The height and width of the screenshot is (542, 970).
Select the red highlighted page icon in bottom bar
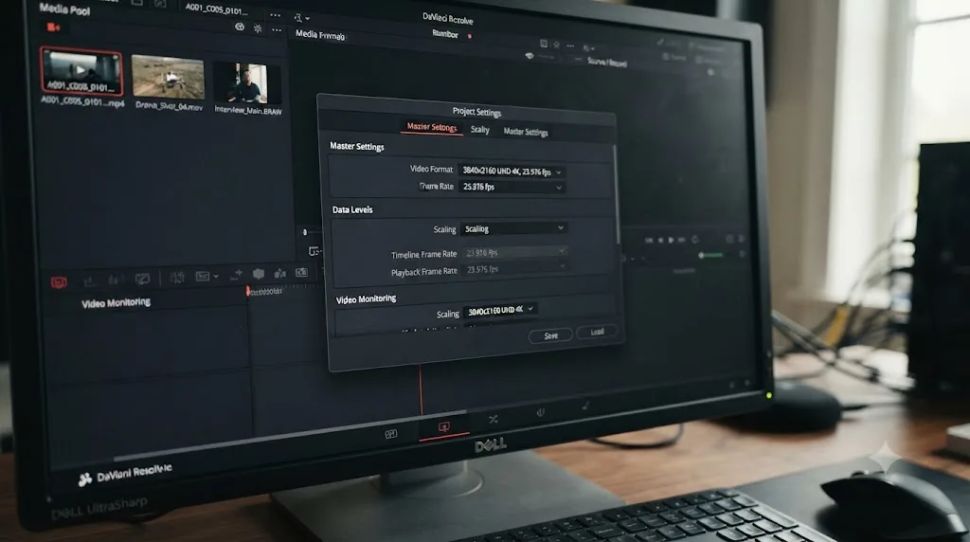click(x=443, y=427)
